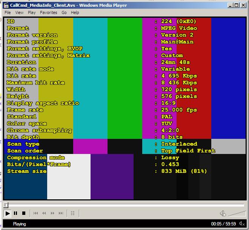The width and height of the screenshot is (249, 230).
Task: Click the 'Format settings, BVOP' label
Action: [x=45, y=48]
